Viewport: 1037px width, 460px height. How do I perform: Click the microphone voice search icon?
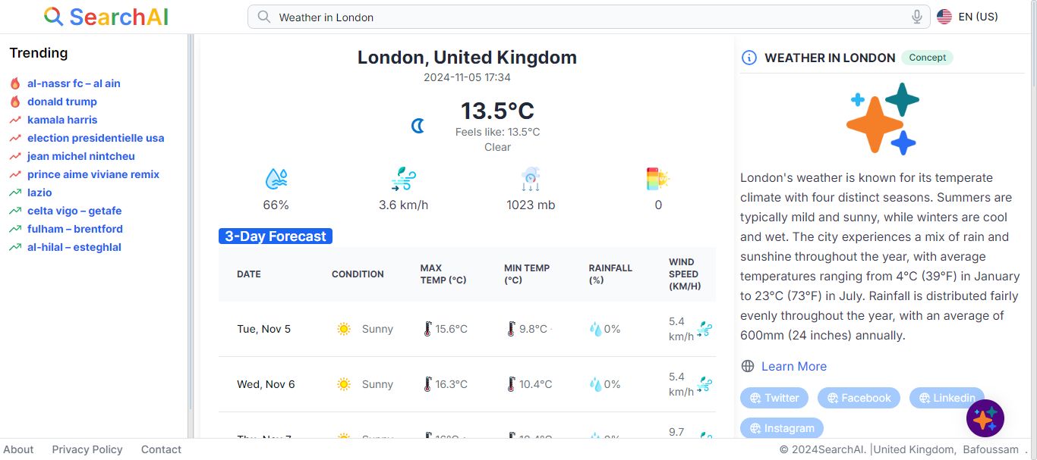917,17
